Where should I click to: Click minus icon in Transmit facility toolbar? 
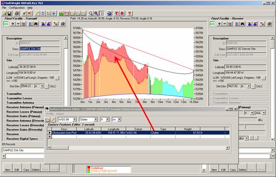(x=18, y=24)
